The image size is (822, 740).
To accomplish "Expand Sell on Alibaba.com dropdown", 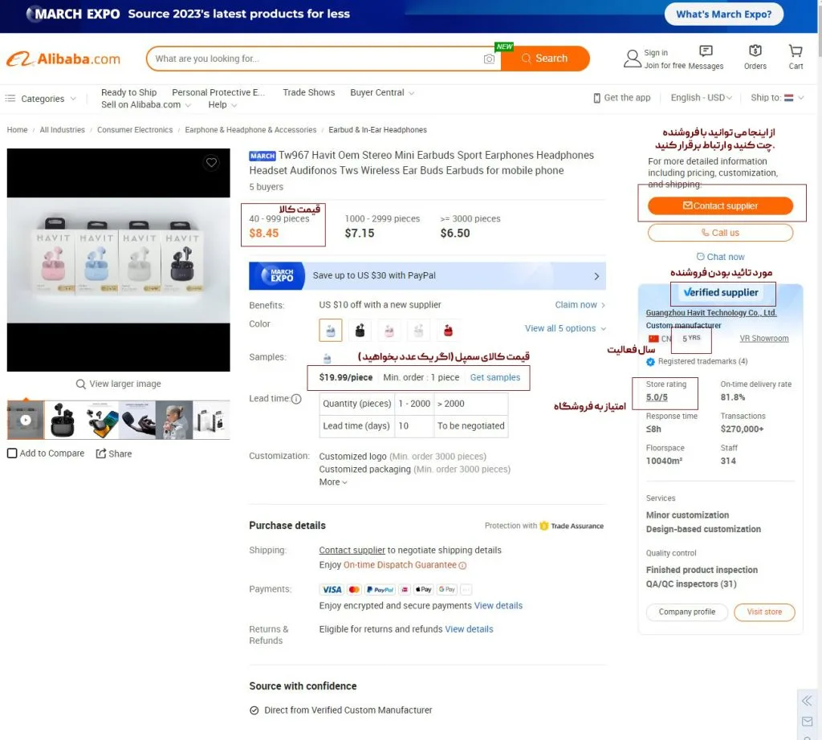I will (x=146, y=105).
